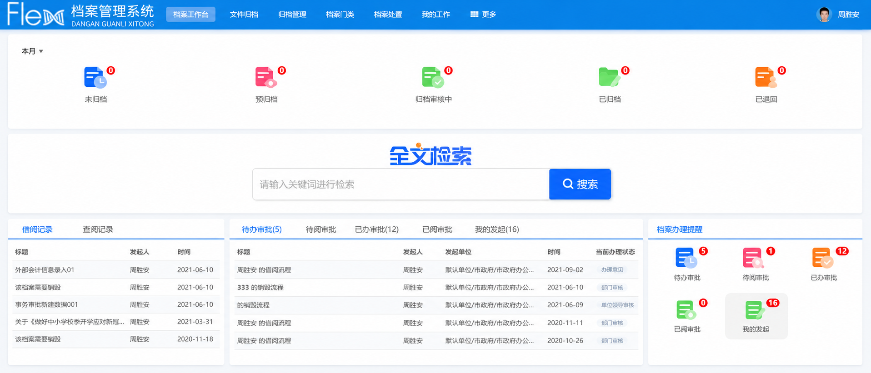Open the 该档案需要销毁 record dated 2020-11-18
The height and width of the screenshot is (373, 871).
pos(38,339)
